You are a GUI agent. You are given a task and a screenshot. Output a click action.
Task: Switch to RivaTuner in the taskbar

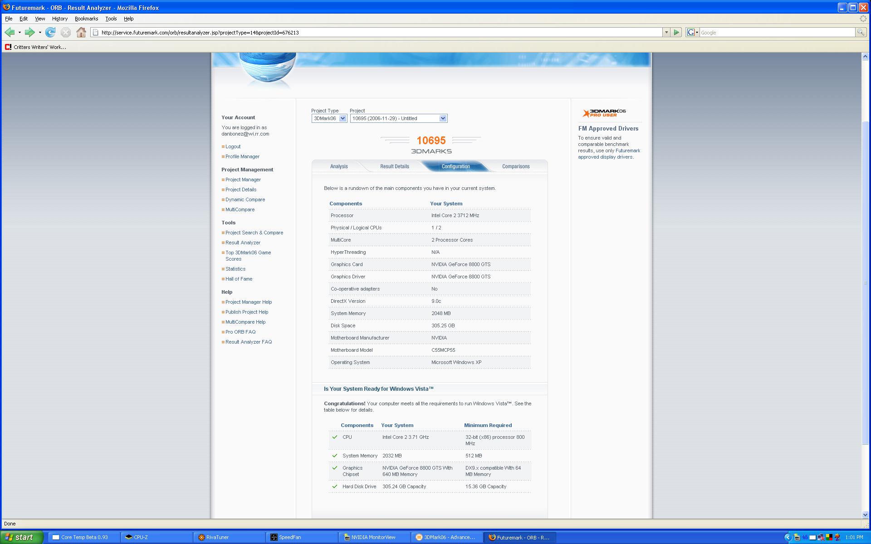click(x=229, y=537)
